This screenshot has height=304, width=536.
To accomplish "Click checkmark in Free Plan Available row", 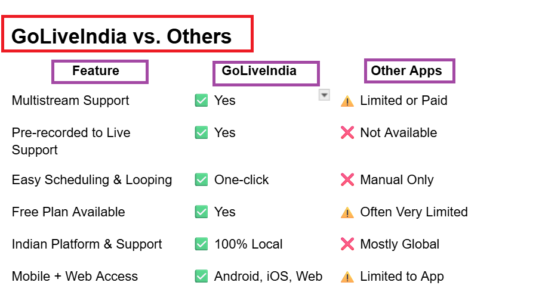I will [x=201, y=212].
